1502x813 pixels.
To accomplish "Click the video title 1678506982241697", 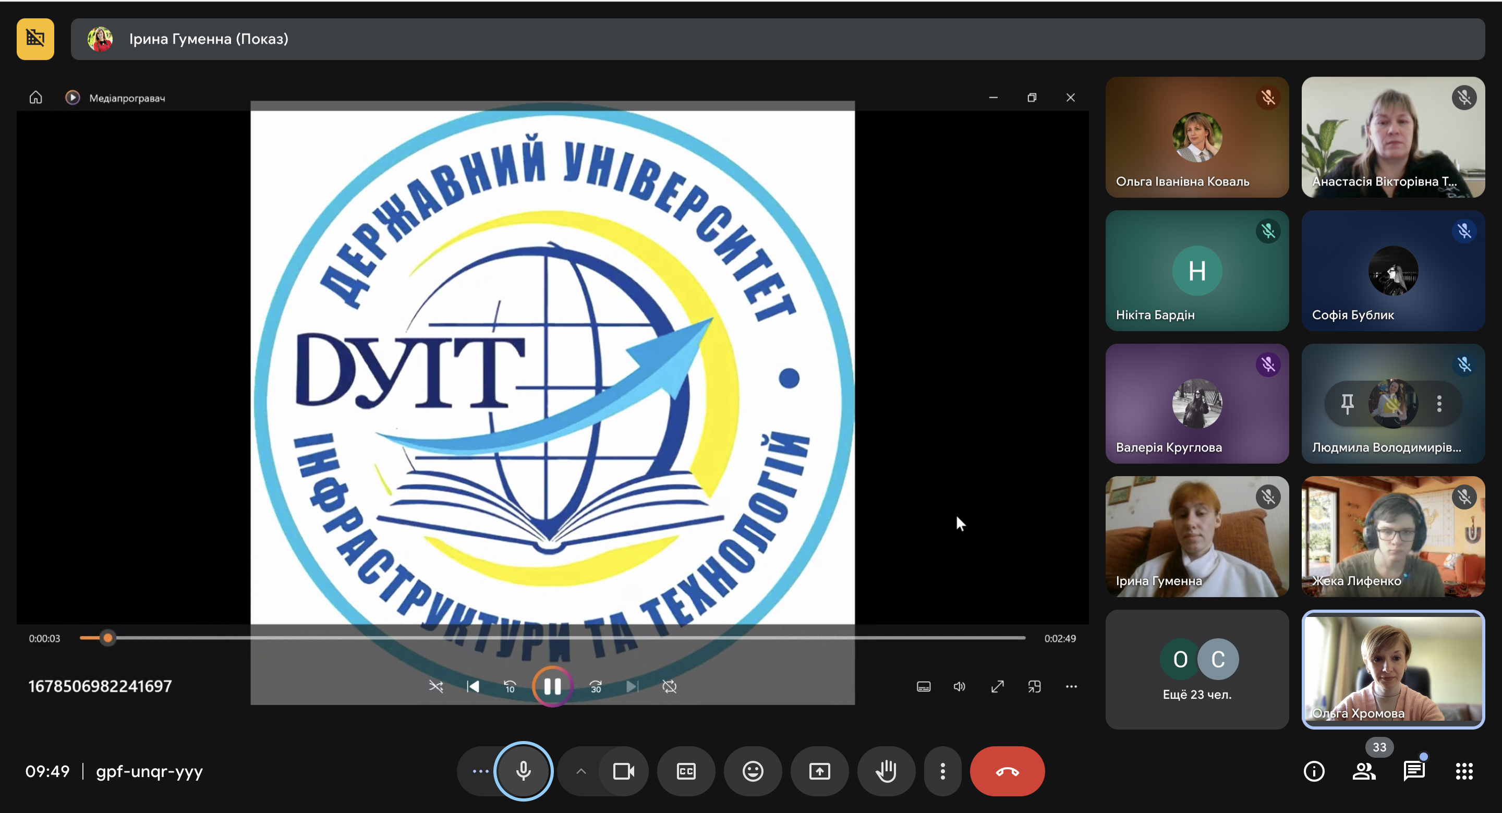I will tap(100, 686).
